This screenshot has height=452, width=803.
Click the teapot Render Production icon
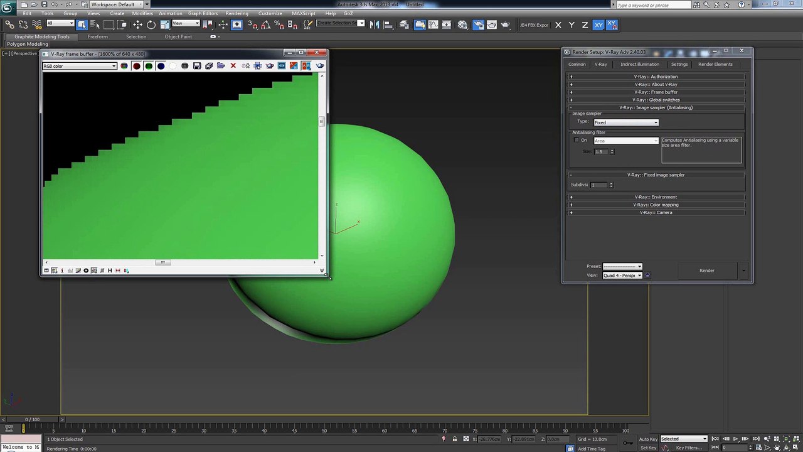point(506,24)
